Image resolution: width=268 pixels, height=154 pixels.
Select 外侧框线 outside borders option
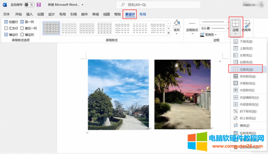(248, 83)
